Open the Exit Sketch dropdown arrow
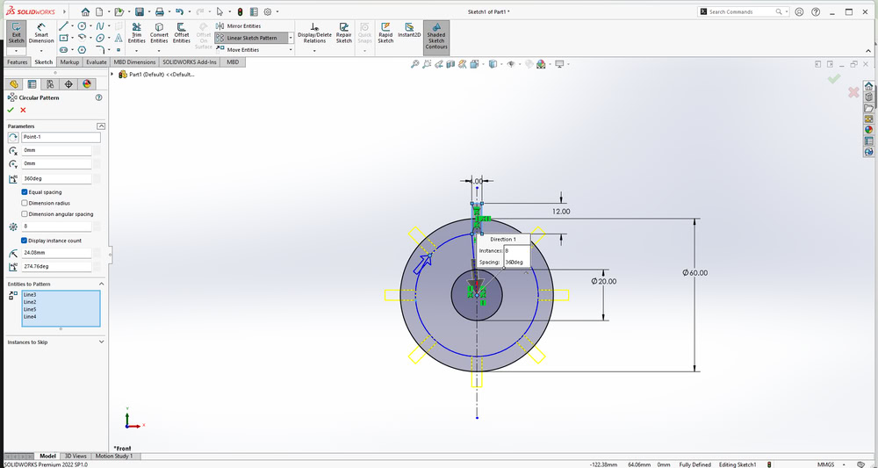Viewport: 878px width, 468px height. (16, 51)
